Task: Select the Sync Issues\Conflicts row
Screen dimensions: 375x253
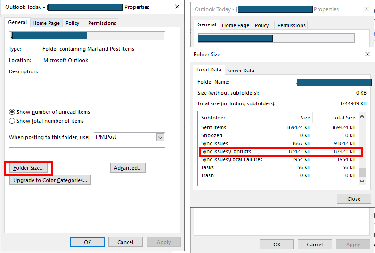Action: (278, 151)
